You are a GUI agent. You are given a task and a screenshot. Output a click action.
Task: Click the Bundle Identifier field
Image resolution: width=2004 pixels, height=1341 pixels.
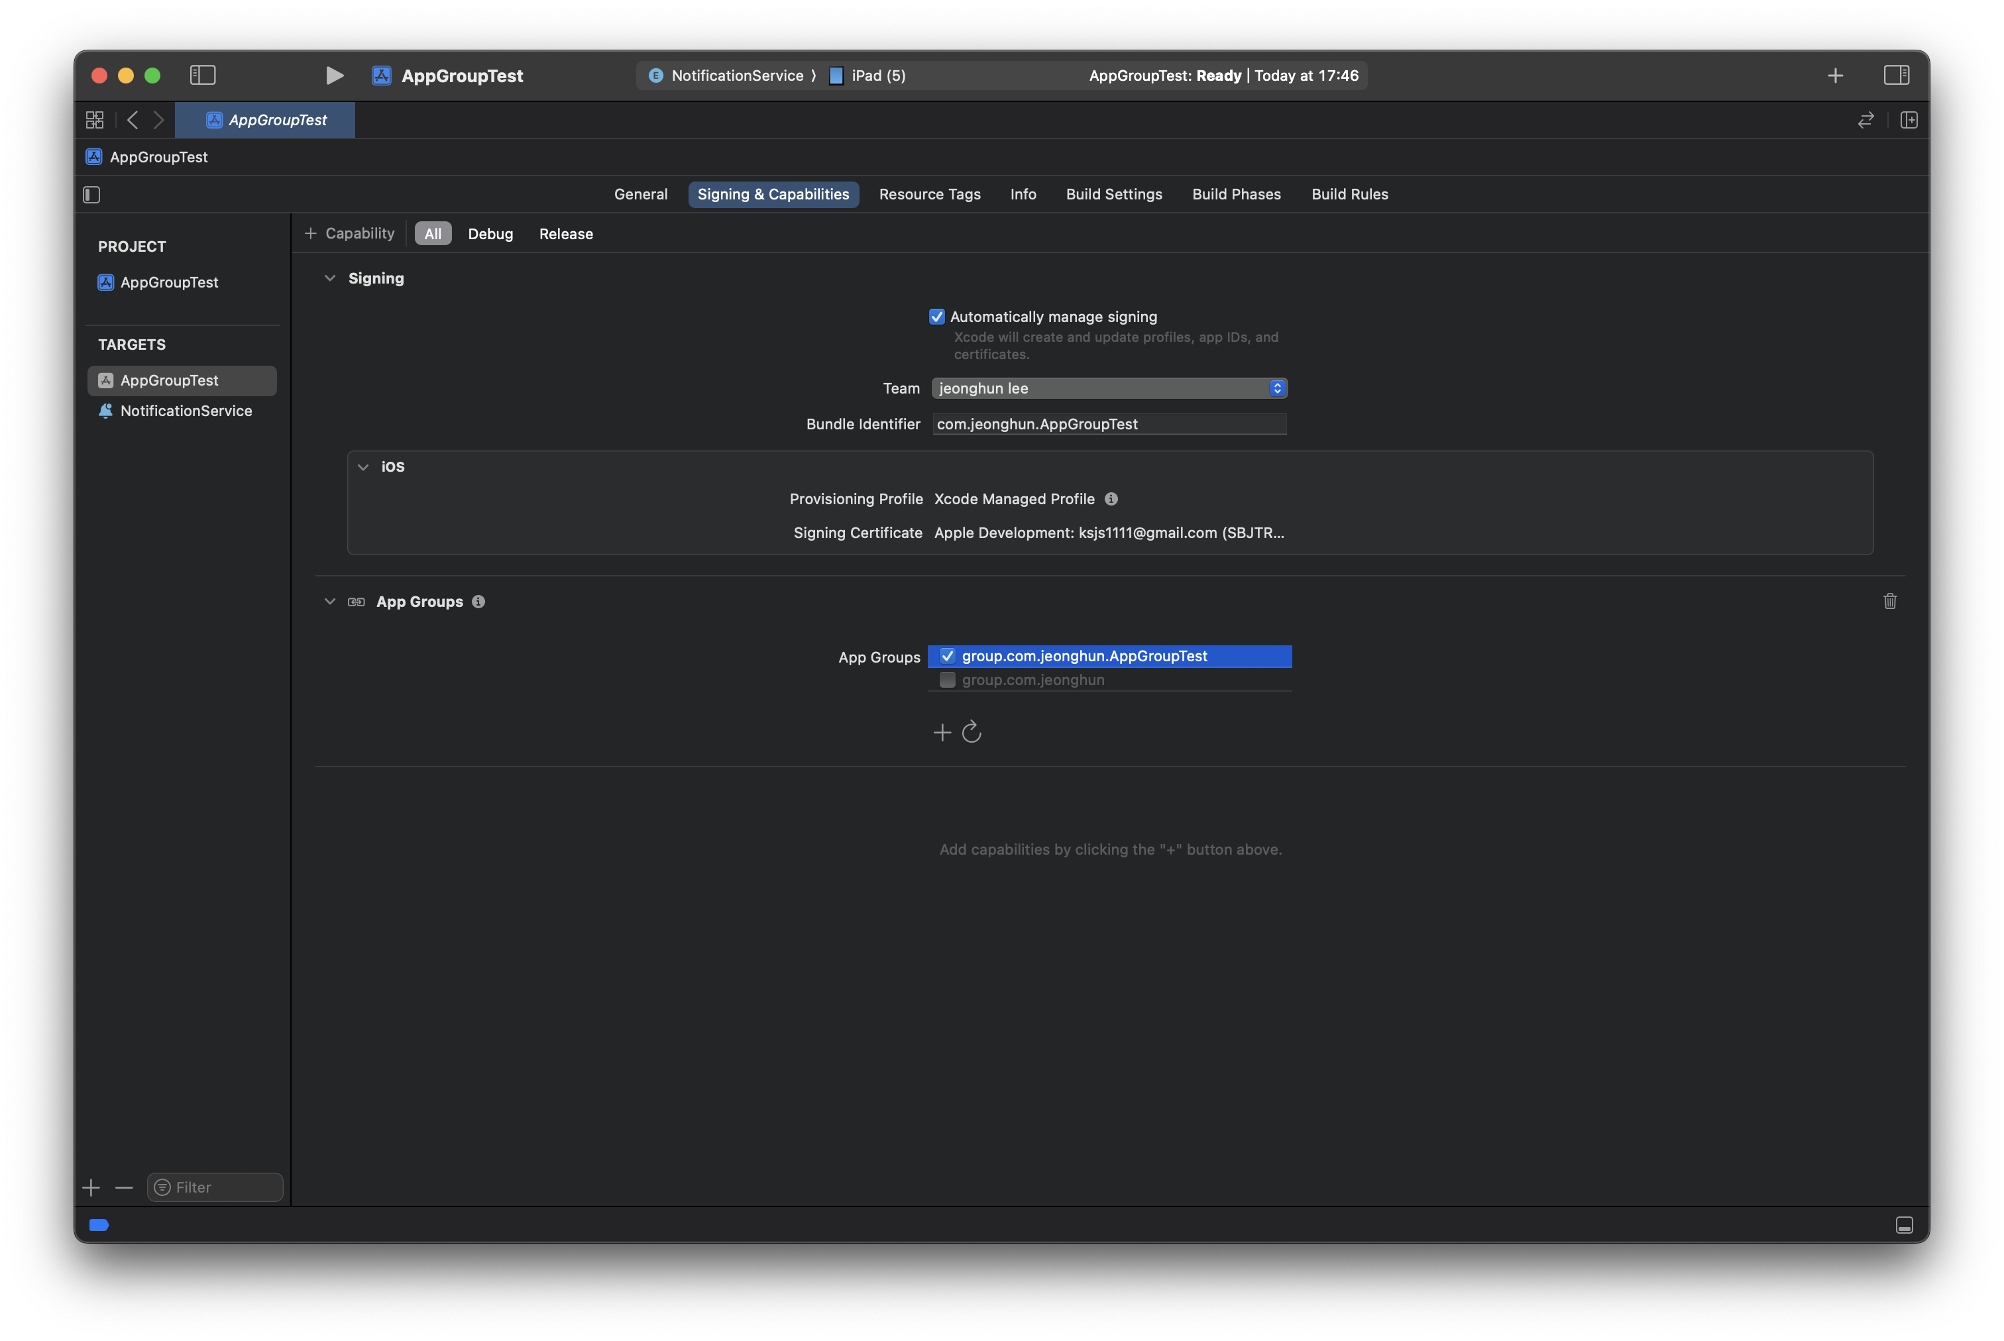pyautogui.click(x=1109, y=424)
